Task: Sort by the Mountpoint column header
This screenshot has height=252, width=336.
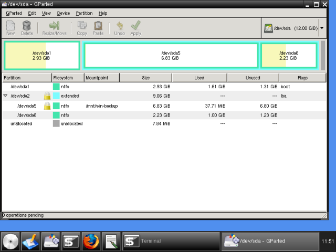Action: pos(102,78)
